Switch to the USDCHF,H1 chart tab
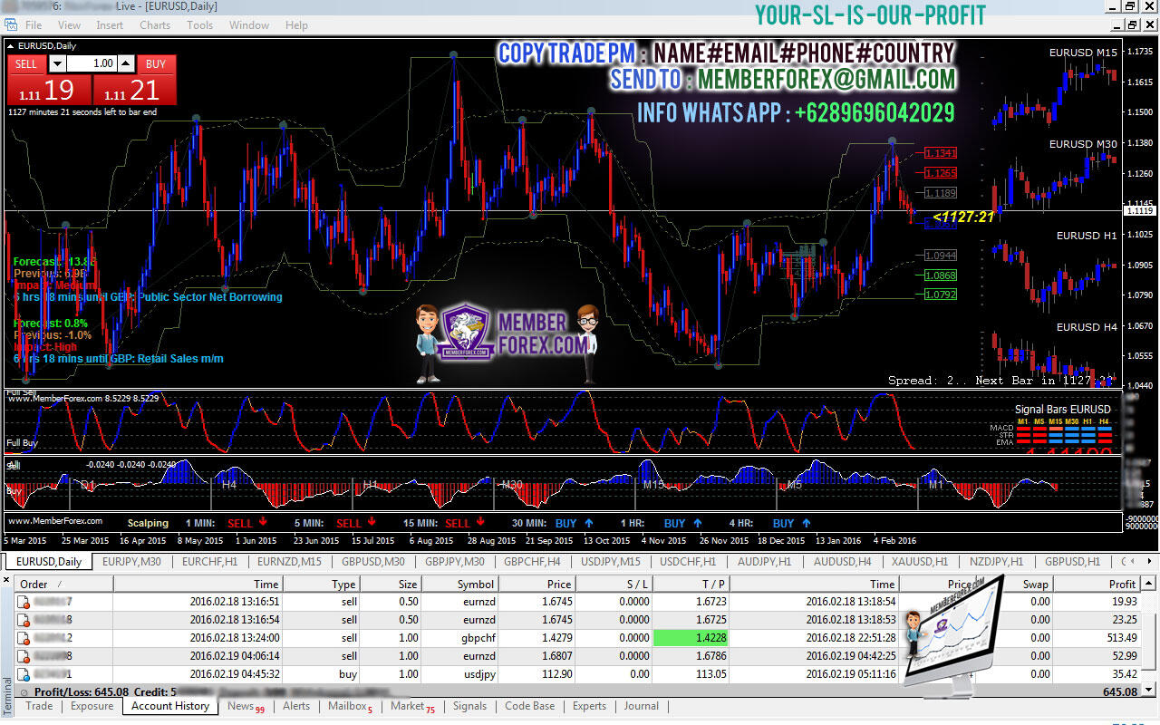This screenshot has width=1160, height=725. (689, 562)
